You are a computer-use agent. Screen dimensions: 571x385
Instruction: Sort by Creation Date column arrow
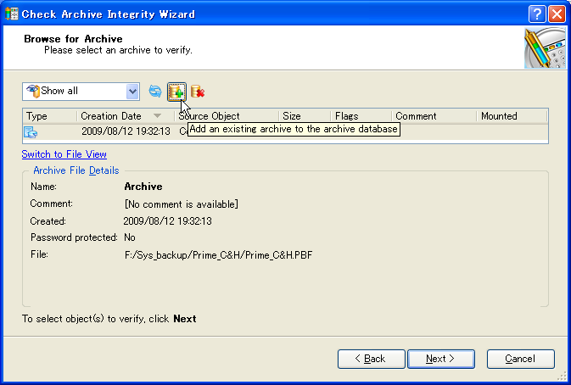point(157,116)
